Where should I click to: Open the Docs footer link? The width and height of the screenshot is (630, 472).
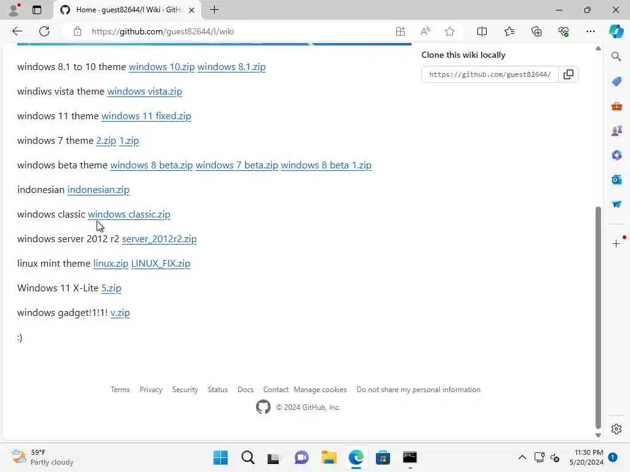[245, 389]
